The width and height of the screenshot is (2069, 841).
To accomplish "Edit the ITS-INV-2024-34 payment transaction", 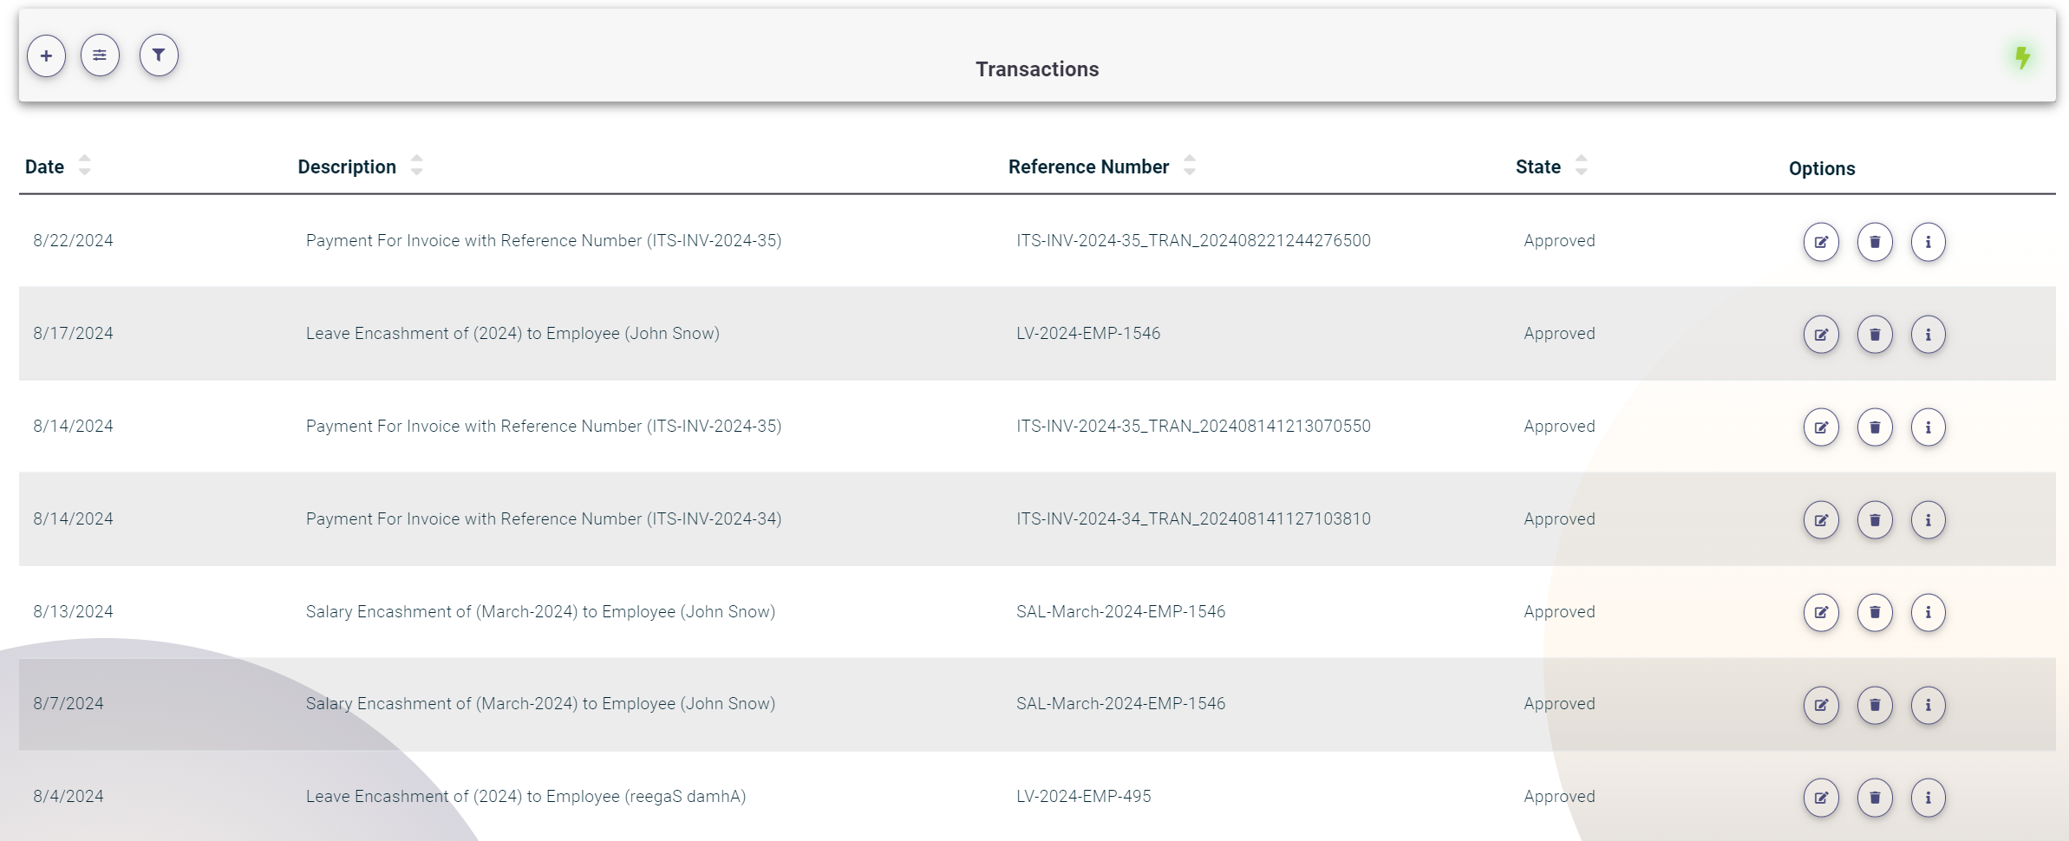I will click(1821, 520).
